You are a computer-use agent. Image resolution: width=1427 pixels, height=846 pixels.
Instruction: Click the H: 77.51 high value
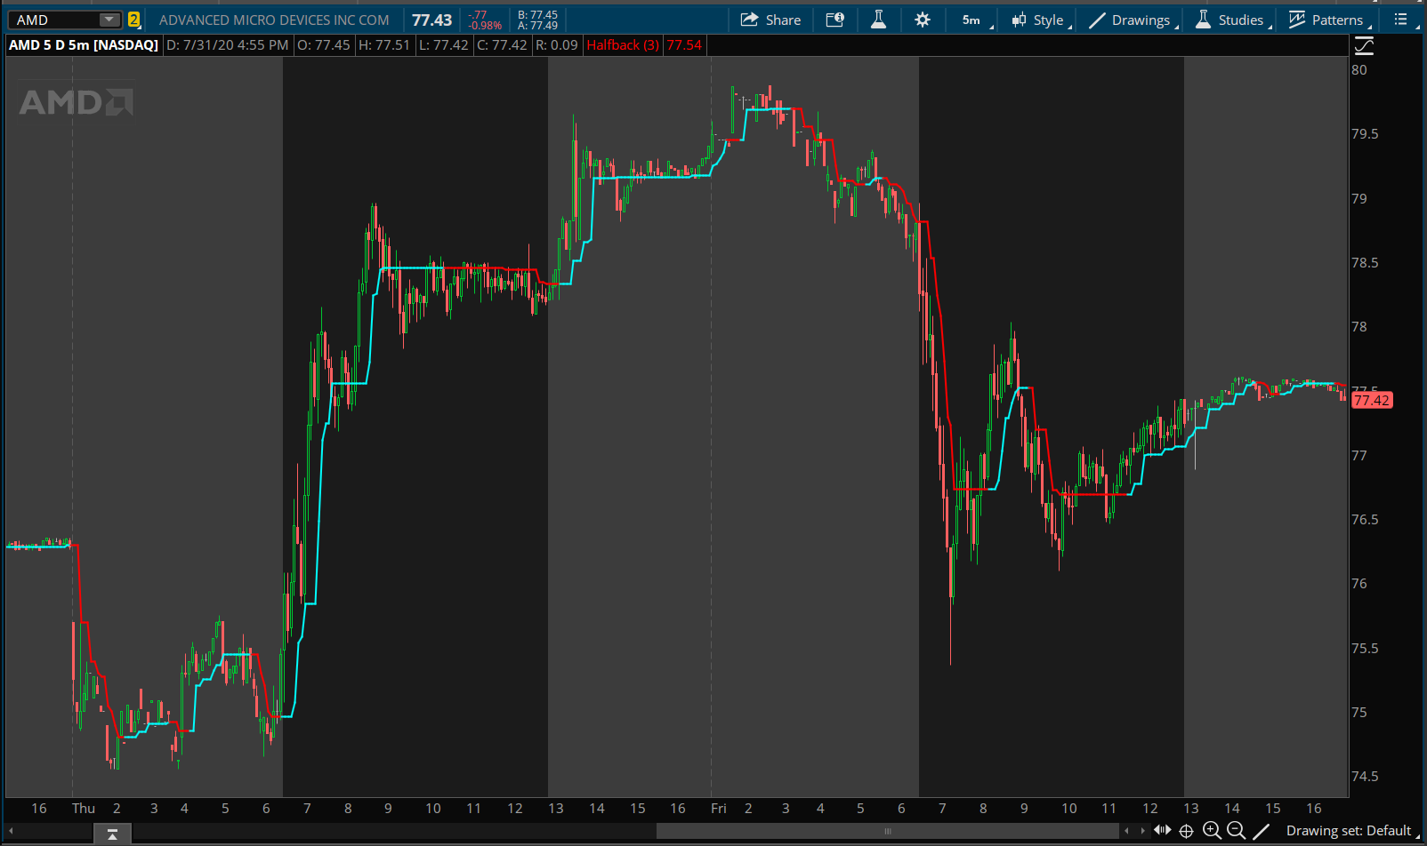click(x=384, y=44)
